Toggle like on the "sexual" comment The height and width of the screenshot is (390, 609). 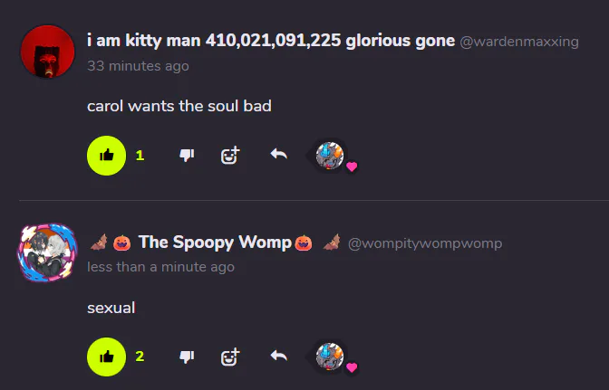tap(106, 357)
